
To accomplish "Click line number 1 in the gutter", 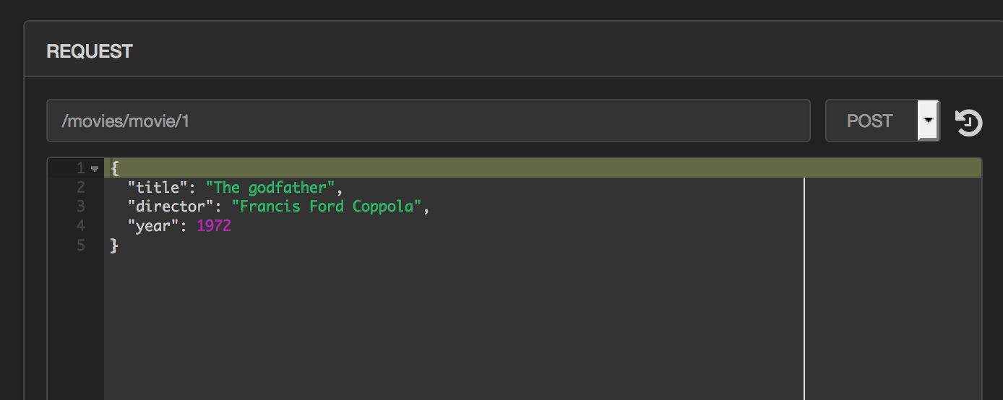I will (x=80, y=168).
